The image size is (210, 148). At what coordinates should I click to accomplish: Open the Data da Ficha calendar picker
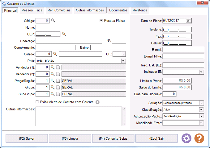coord(188,21)
